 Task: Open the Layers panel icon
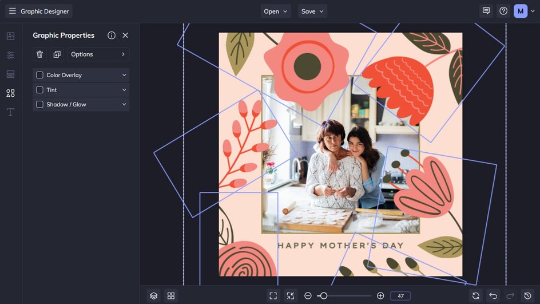click(x=154, y=296)
